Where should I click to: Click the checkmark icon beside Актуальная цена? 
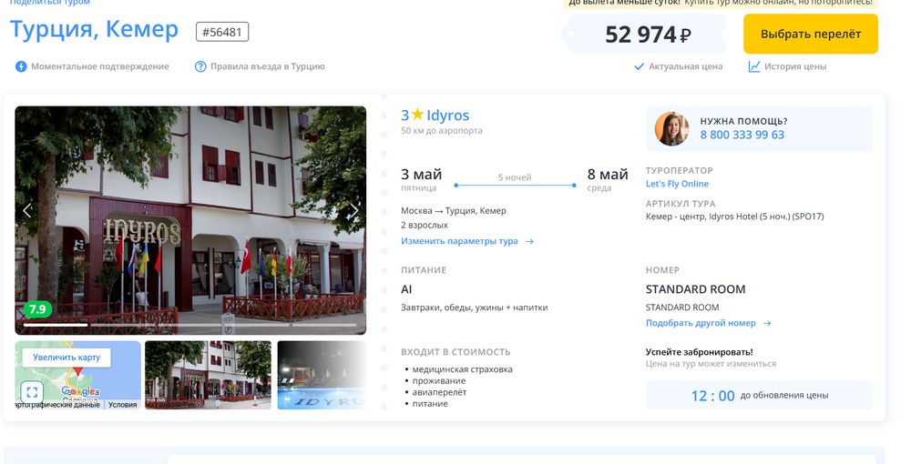tap(640, 66)
